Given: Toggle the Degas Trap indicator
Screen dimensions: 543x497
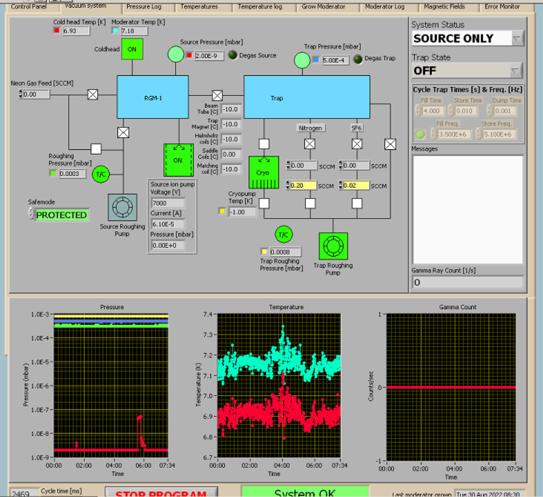Looking at the screenshot, I should [x=358, y=59].
